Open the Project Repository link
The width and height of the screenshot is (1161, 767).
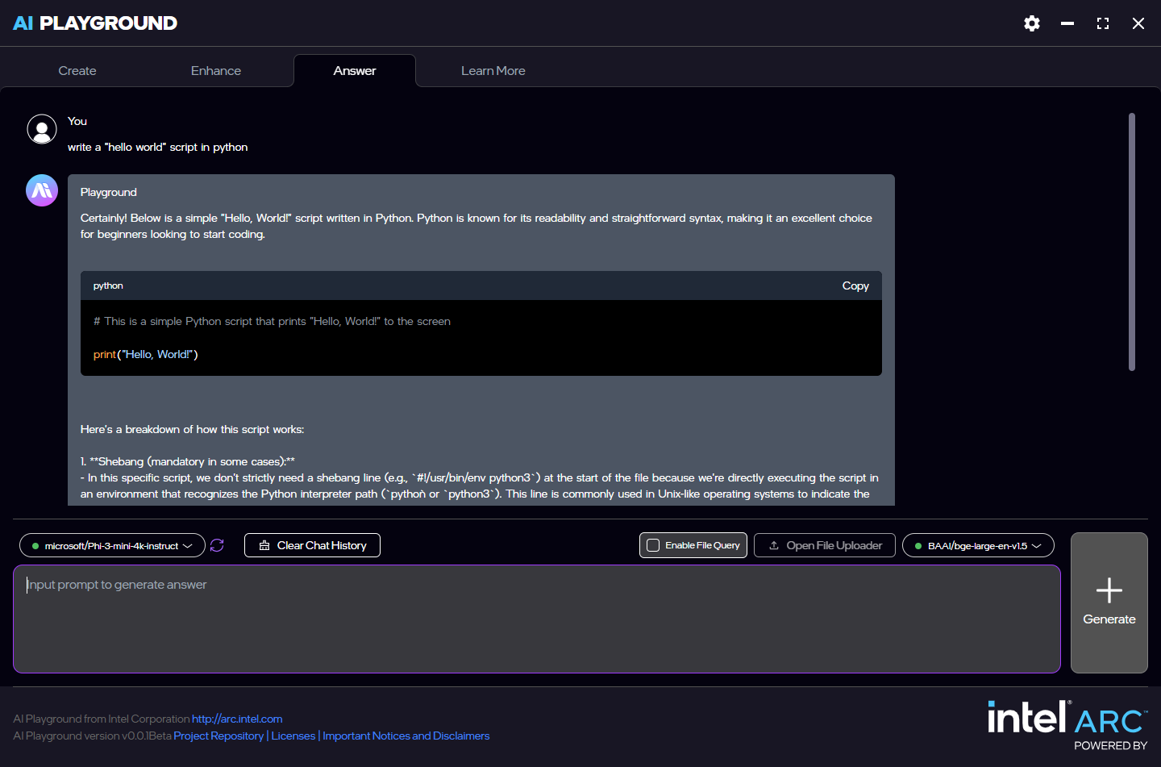218,736
